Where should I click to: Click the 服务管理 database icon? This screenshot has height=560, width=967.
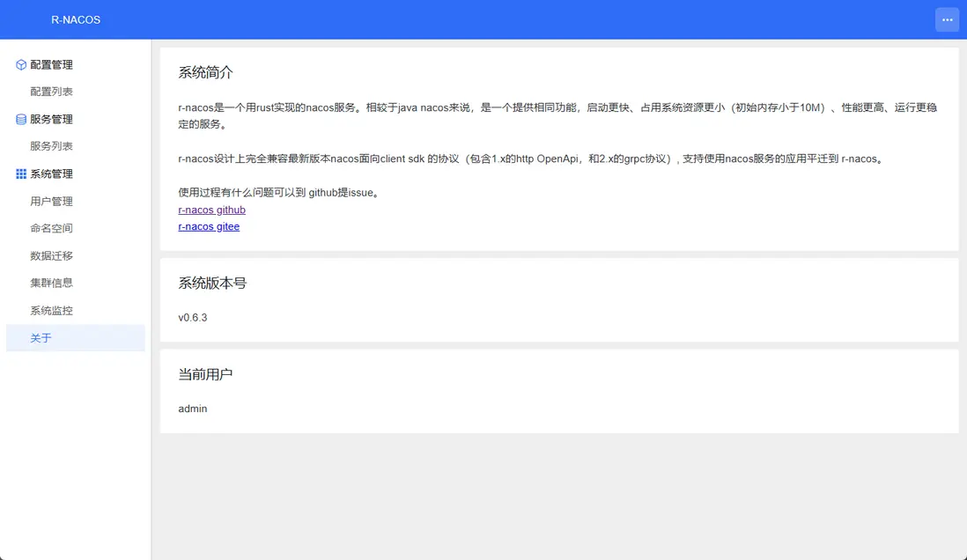pyautogui.click(x=21, y=119)
